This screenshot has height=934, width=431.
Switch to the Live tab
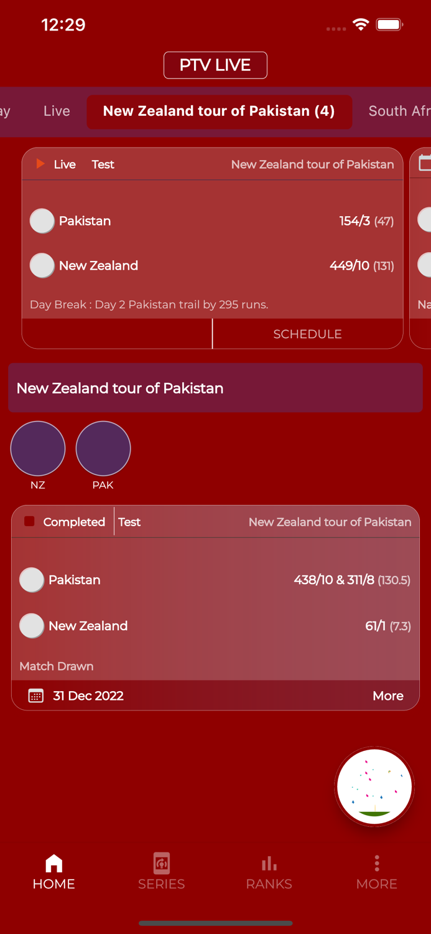click(x=56, y=111)
